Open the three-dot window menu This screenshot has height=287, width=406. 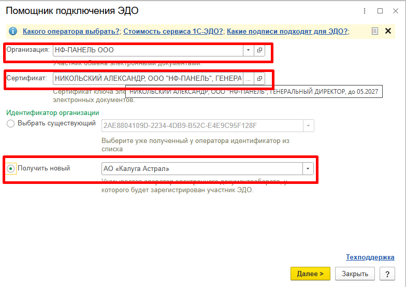point(365,11)
